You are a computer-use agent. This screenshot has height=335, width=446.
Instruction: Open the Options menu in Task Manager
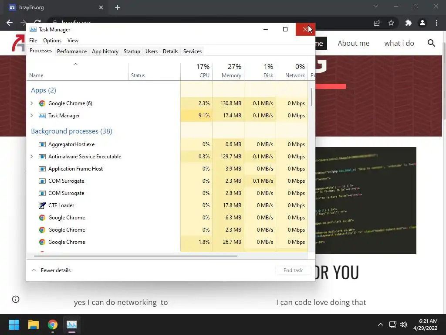[52, 41]
